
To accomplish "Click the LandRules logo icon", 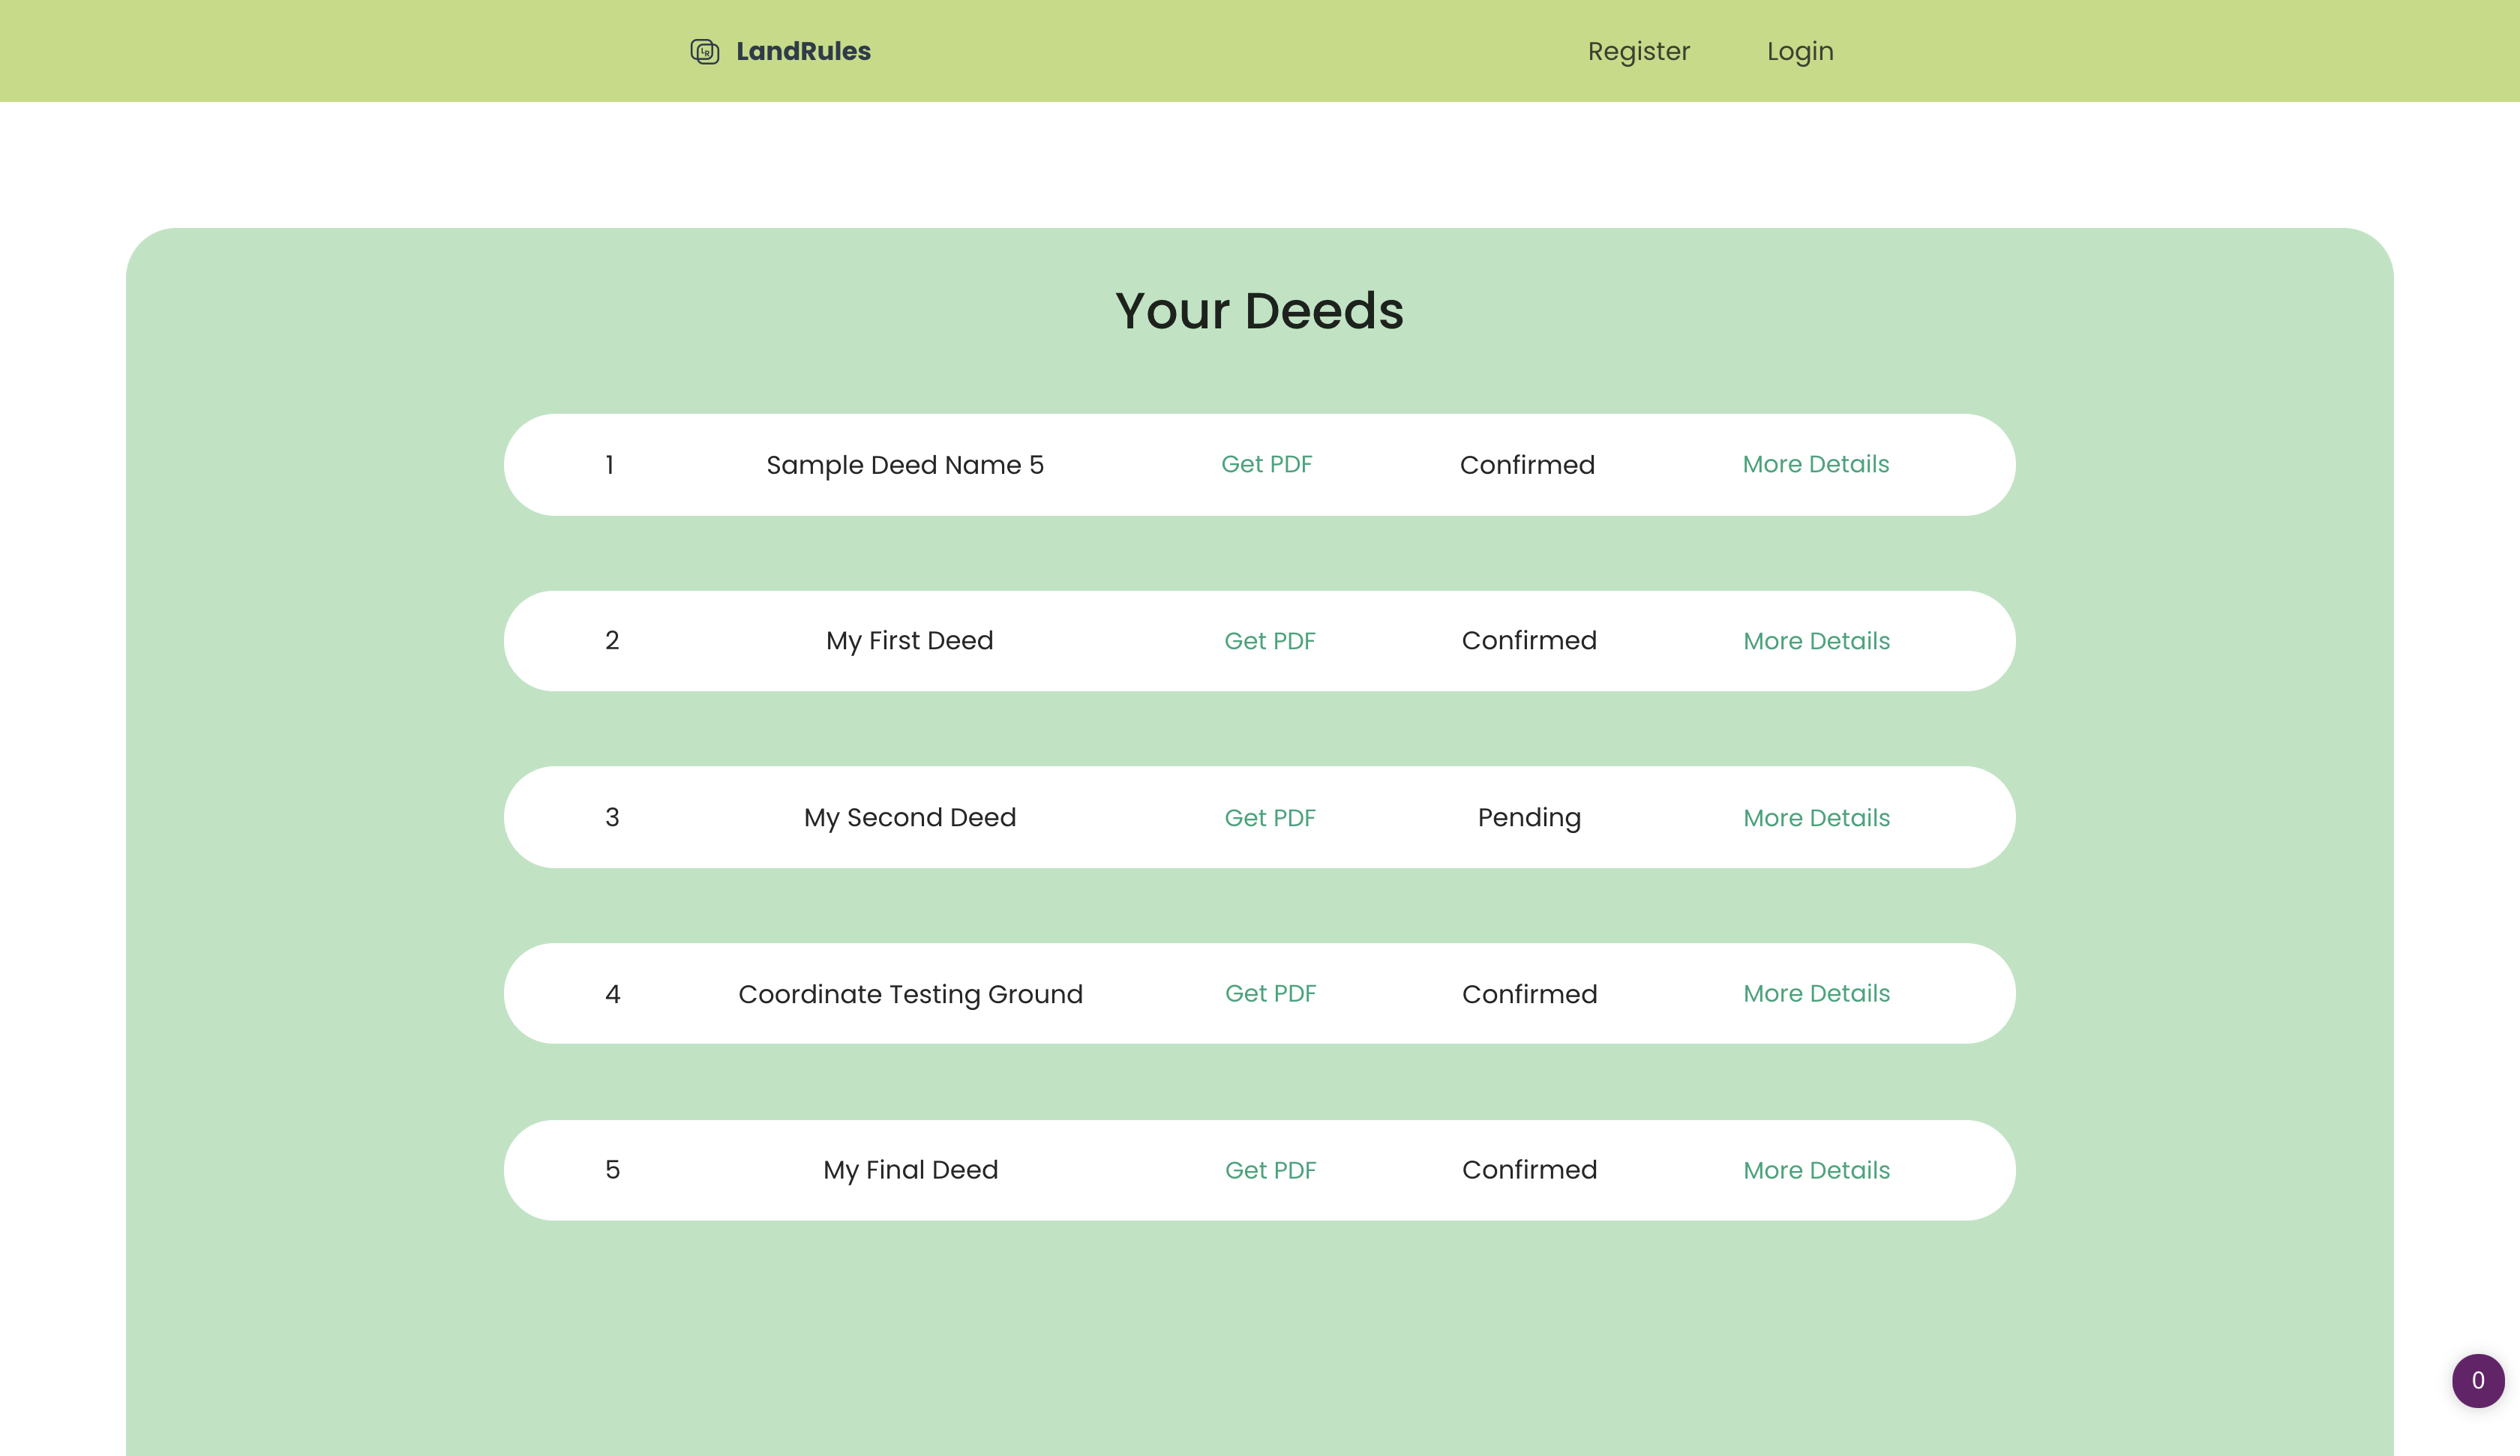I will coord(704,51).
